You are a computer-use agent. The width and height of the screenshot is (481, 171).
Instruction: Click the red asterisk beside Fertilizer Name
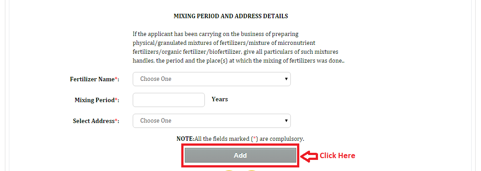[x=116, y=79]
